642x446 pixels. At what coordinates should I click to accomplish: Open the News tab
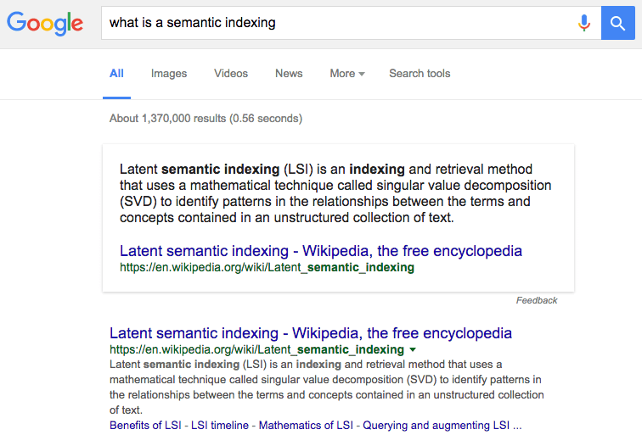tap(289, 74)
